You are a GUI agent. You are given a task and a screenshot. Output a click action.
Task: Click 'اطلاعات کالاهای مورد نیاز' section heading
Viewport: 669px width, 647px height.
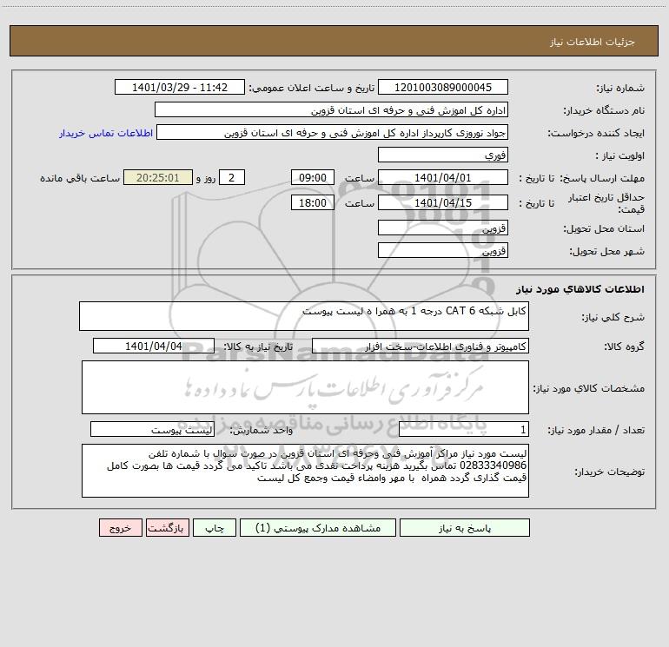point(580,289)
